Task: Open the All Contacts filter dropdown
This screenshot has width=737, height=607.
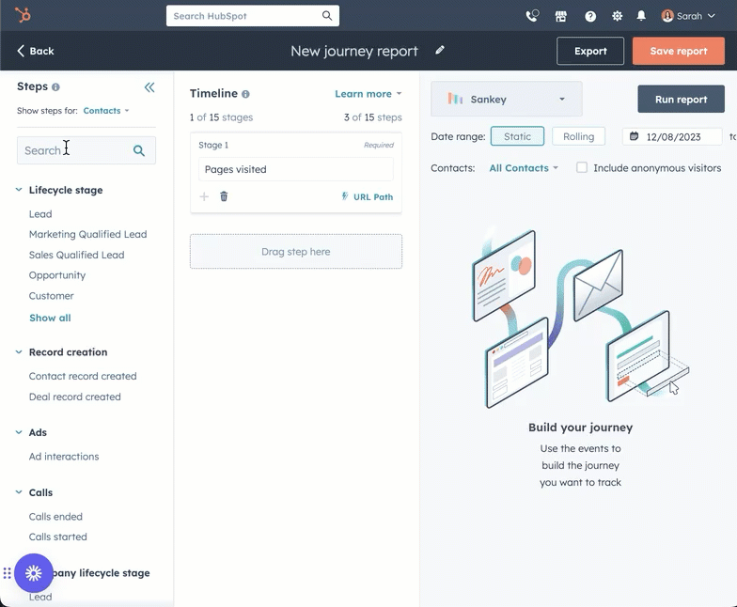Action: (524, 168)
